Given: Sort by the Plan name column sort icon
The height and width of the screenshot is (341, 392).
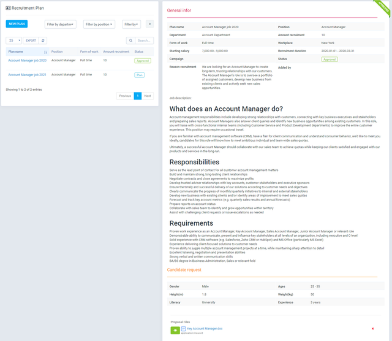Looking at the screenshot, I should click(45, 52).
